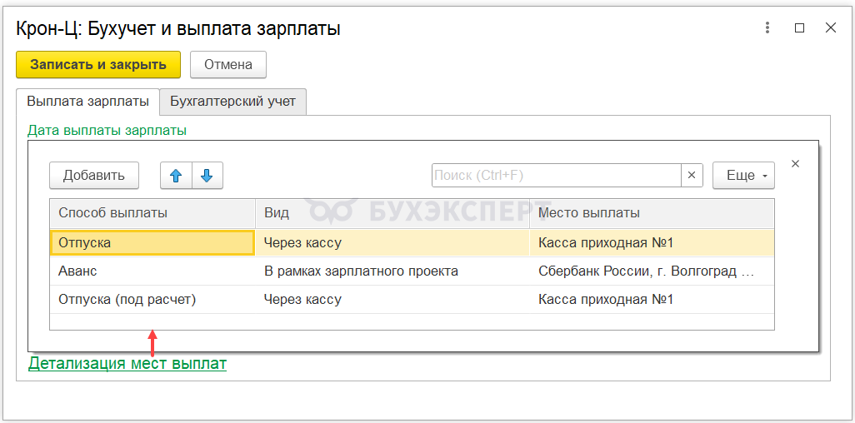
Task: Maximize the Крон-Ц dialog window
Action: pyautogui.click(x=800, y=27)
